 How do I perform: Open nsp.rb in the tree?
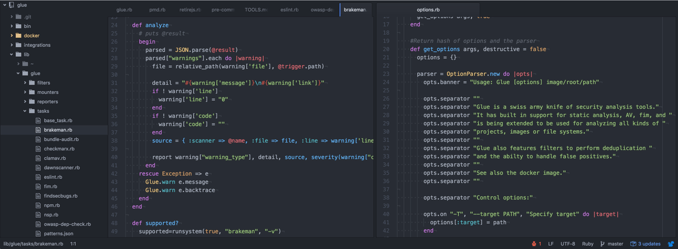tap(51, 215)
